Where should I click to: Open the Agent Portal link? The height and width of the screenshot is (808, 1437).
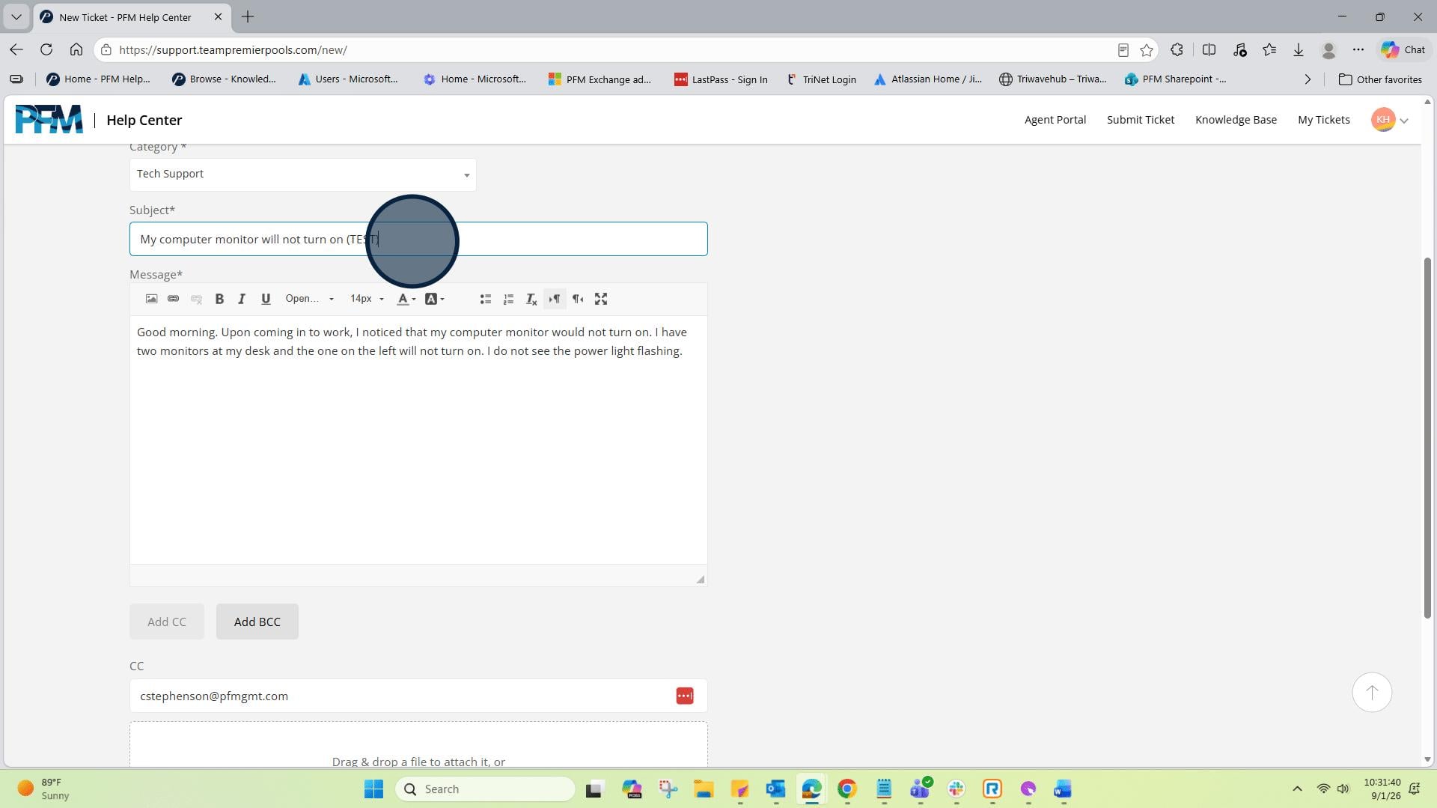[x=1055, y=120]
